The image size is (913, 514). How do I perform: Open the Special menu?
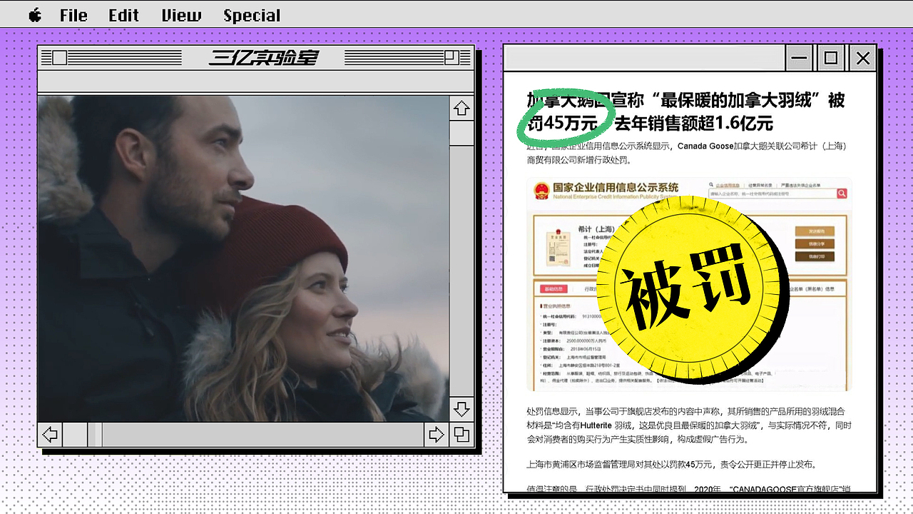click(252, 15)
